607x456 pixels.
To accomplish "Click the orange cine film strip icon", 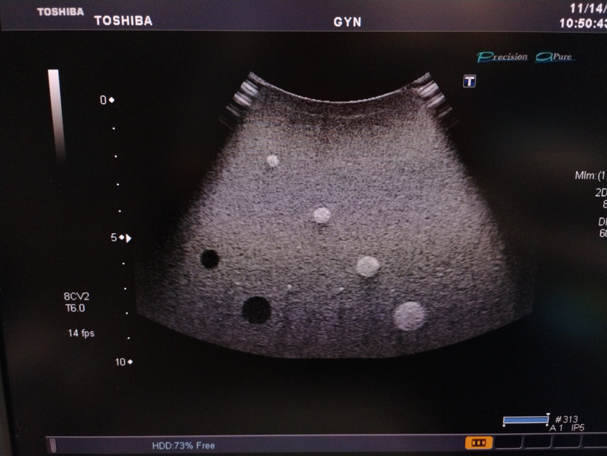I will [x=479, y=443].
